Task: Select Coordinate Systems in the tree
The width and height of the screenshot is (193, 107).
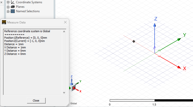Action: point(29,2)
